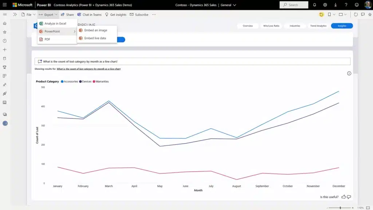The width and height of the screenshot is (373, 210).
Task: Click the zoom slider handle
Action: (340, 208)
